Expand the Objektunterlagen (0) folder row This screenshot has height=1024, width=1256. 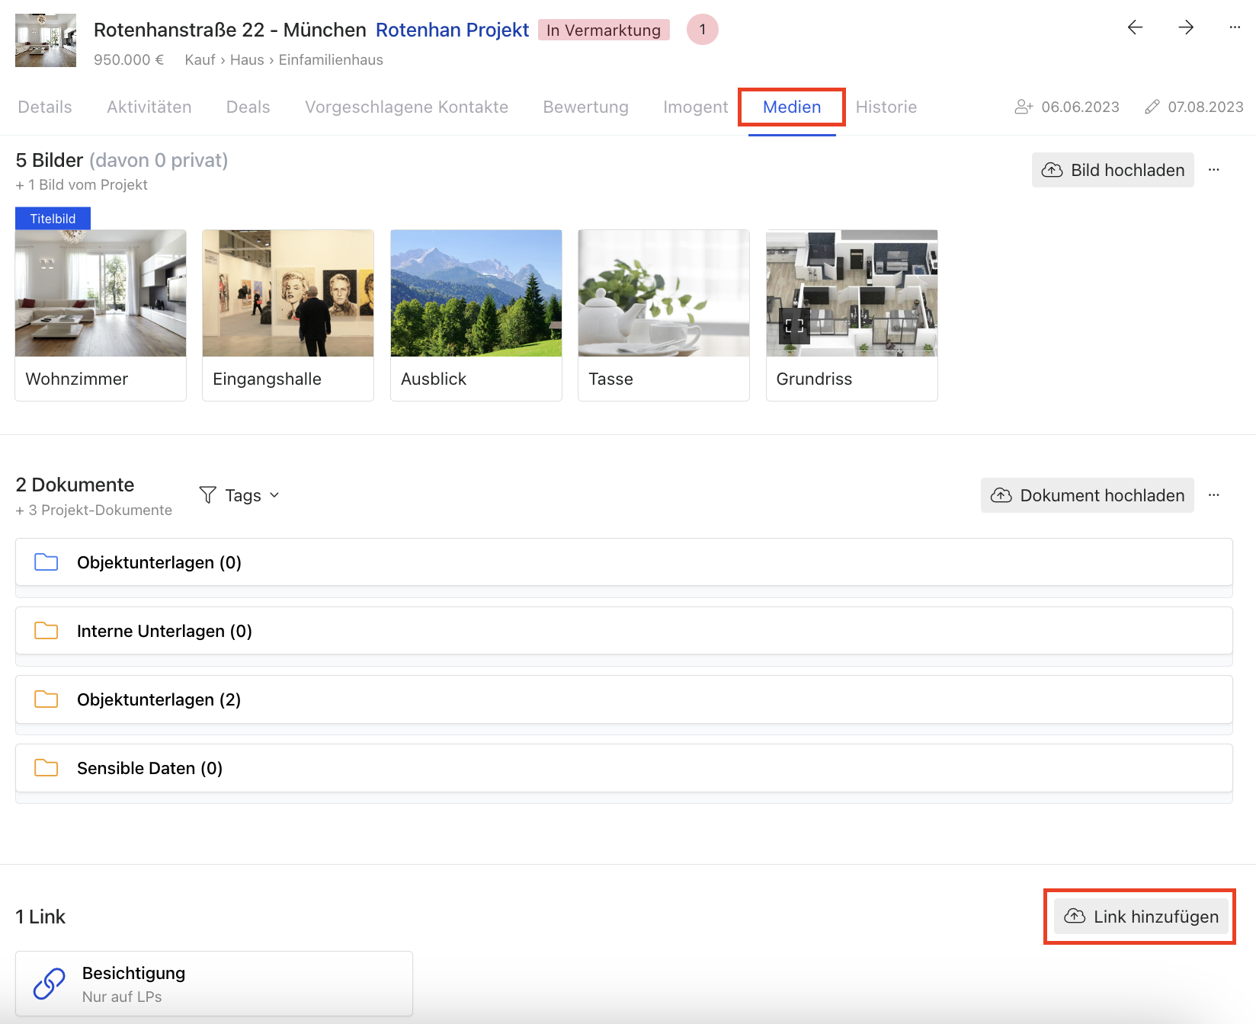pyautogui.click(x=624, y=562)
